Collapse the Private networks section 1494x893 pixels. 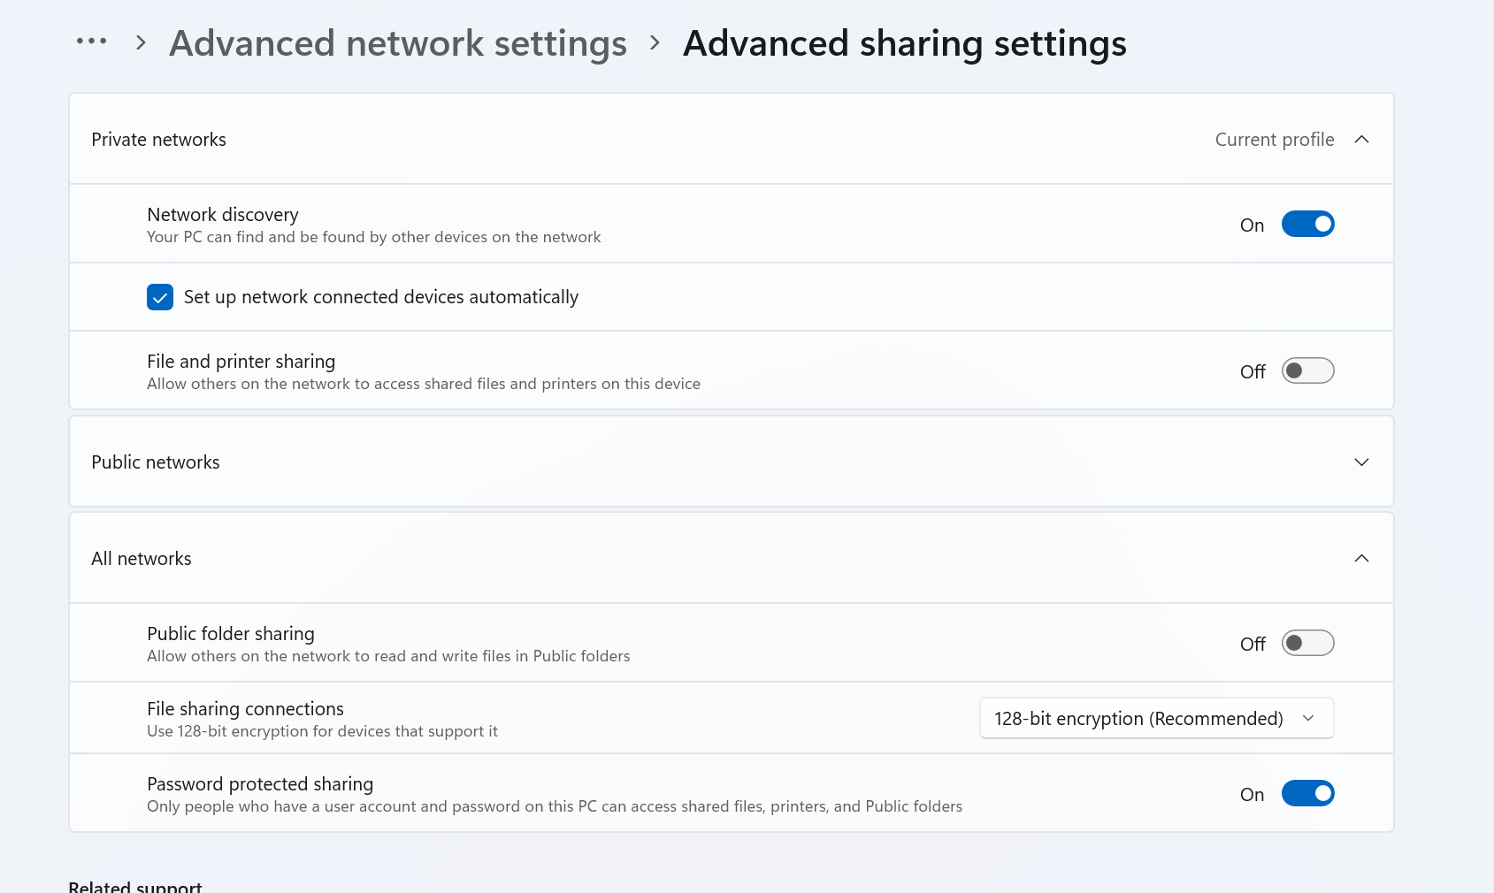[1361, 140]
